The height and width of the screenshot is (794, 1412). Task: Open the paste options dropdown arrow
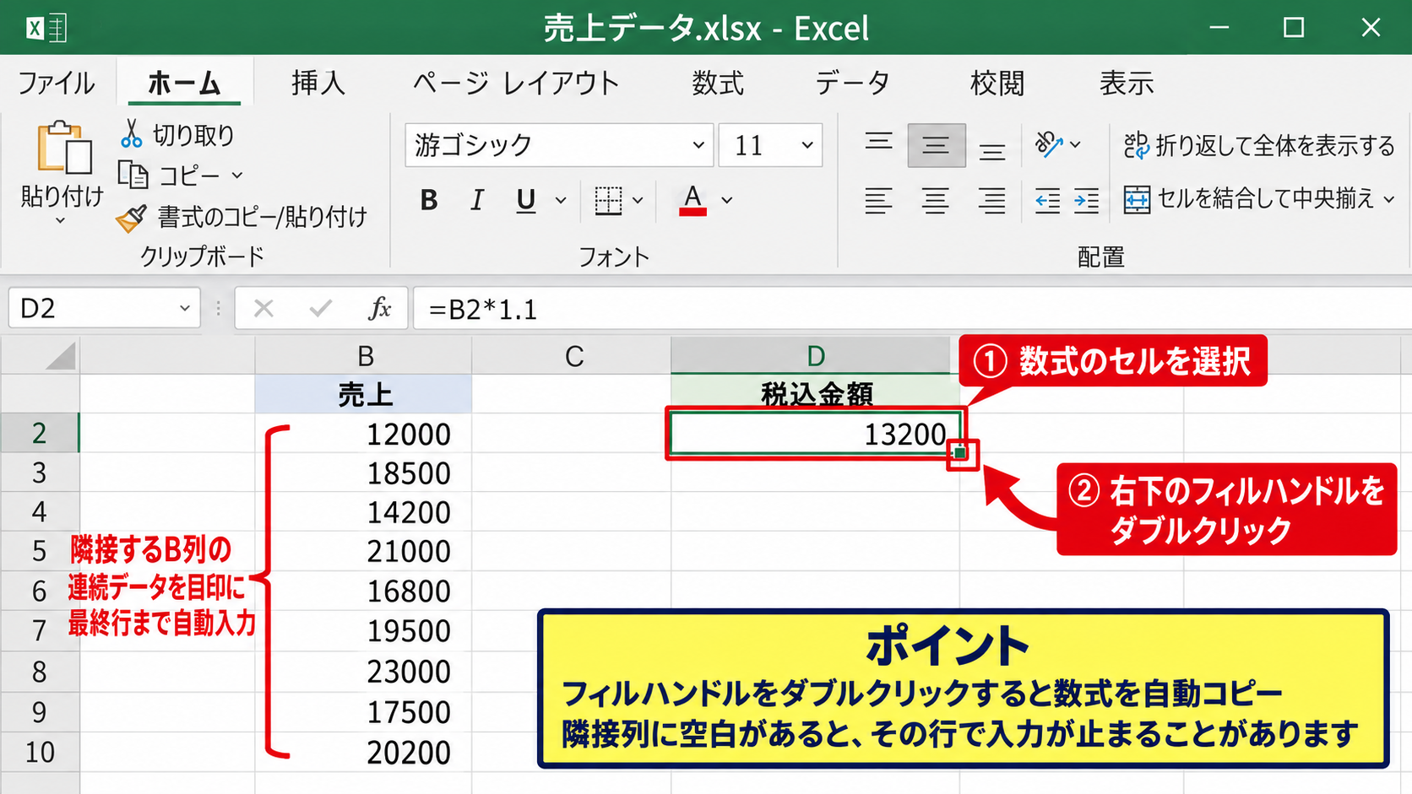pyautogui.click(x=60, y=221)
